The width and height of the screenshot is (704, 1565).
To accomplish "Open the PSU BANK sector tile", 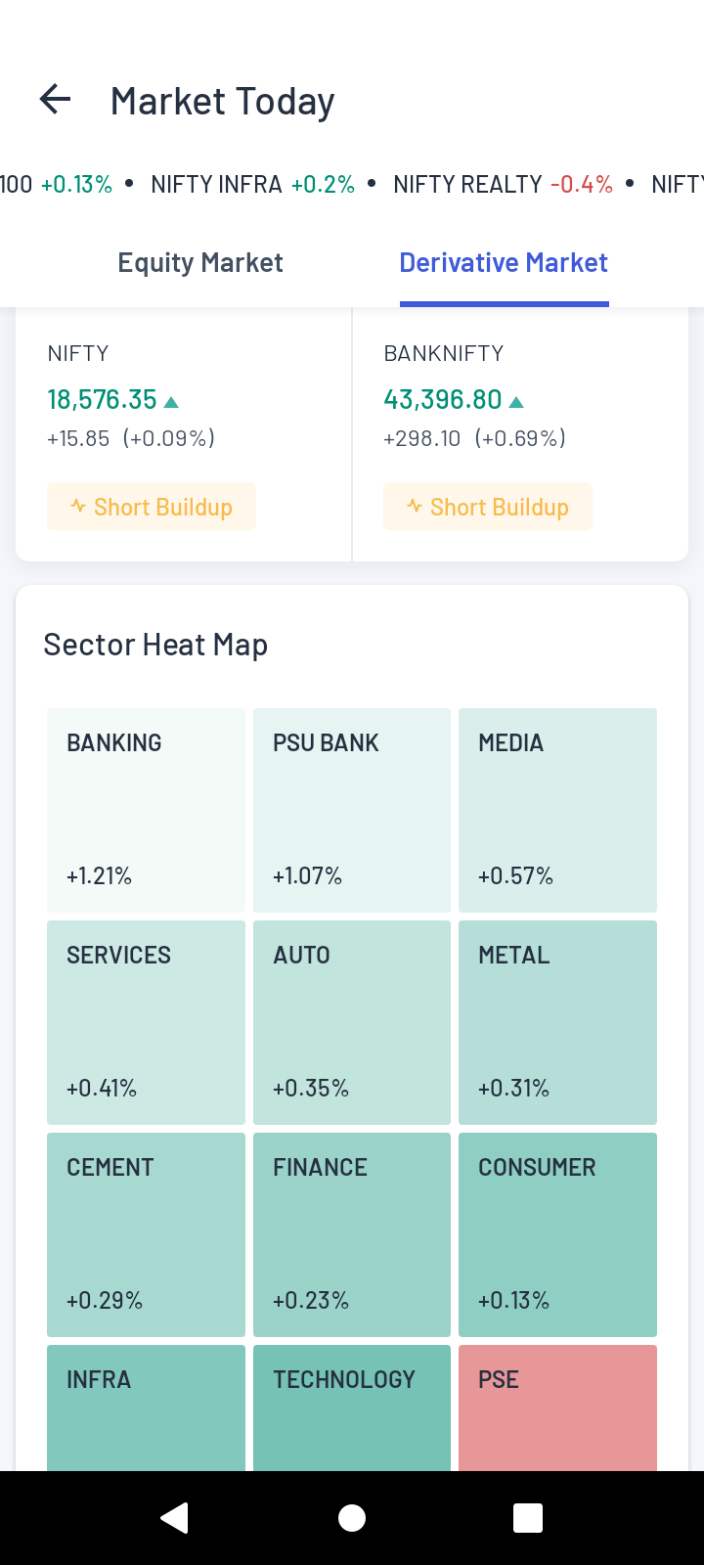I will [352, 810].
